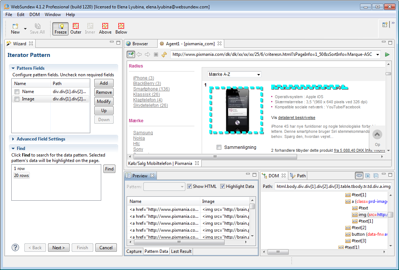Switch to the Capture tab
The width and height of the screenshot is (399, 270).
coord(134,251)
